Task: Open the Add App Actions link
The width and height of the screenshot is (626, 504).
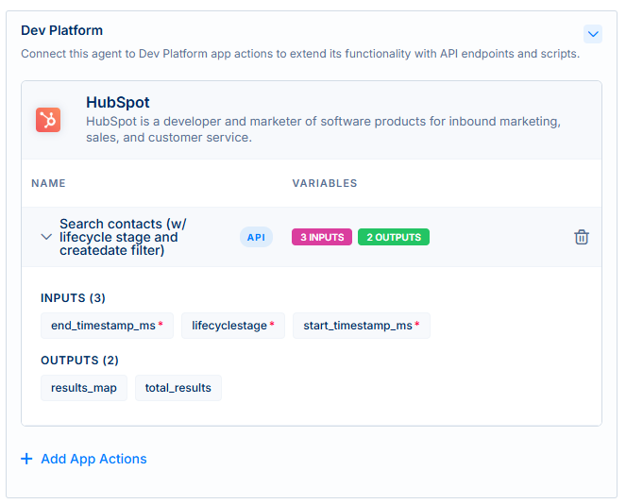Action: coord(93,459)
